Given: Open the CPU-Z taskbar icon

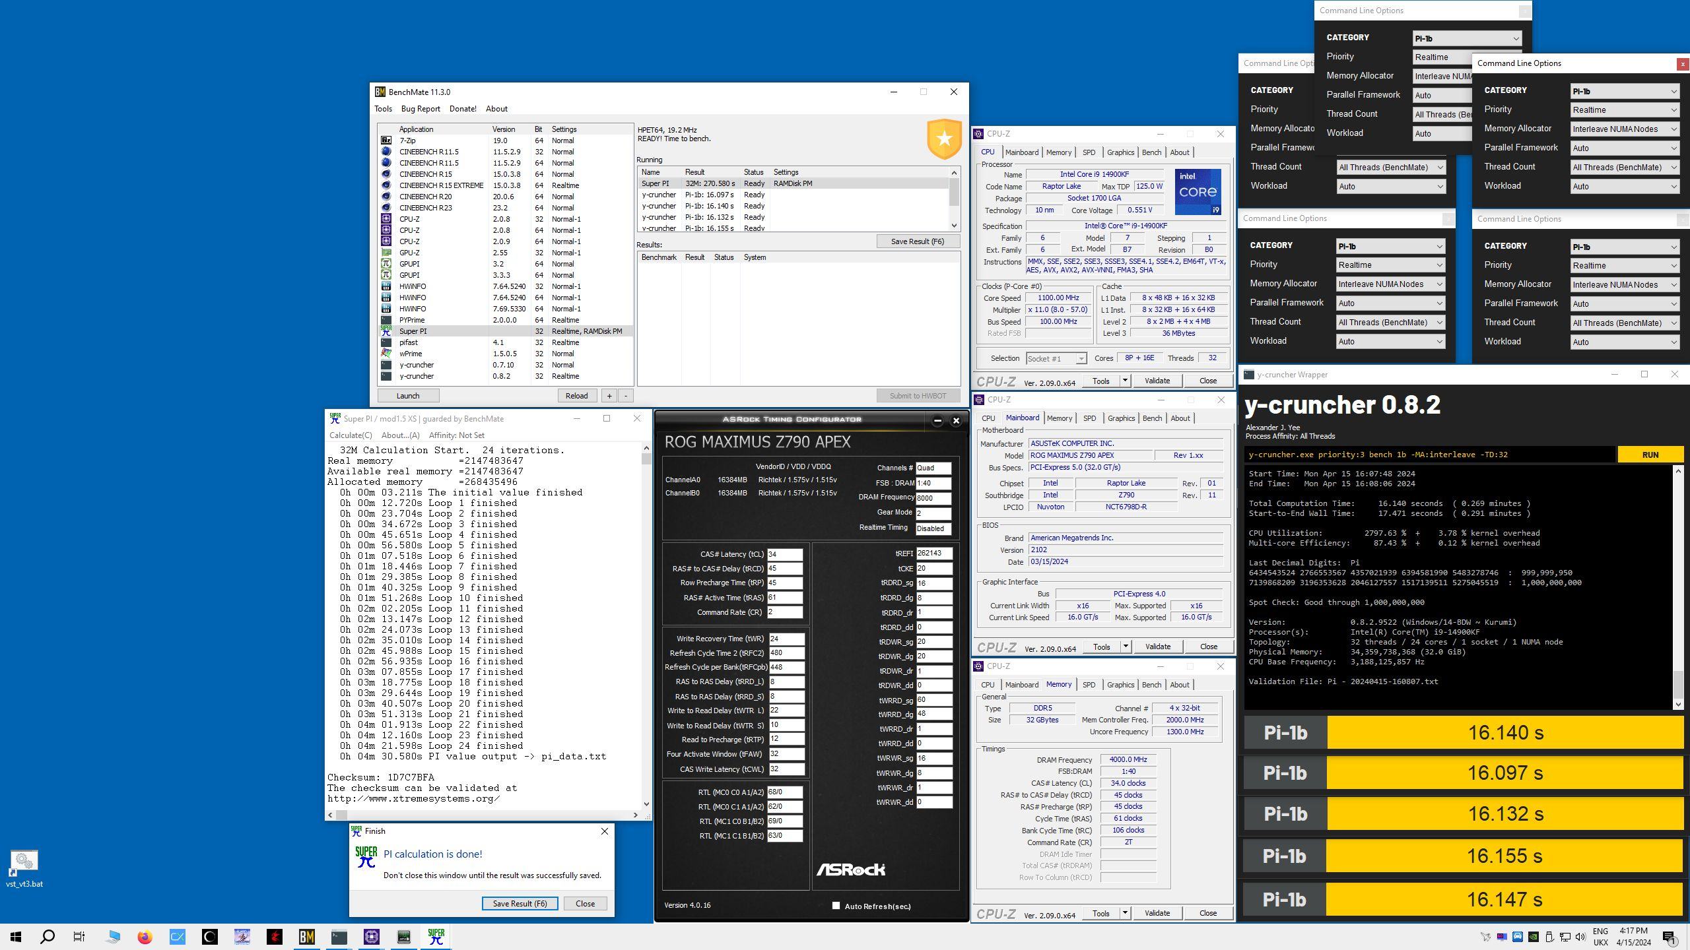Looking at the screenshot, I should point(371,937).
